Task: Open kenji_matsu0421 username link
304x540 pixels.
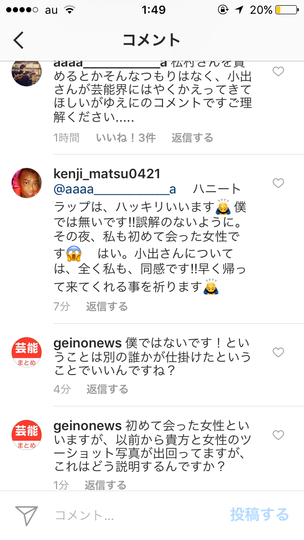Action: coord(107,174)
